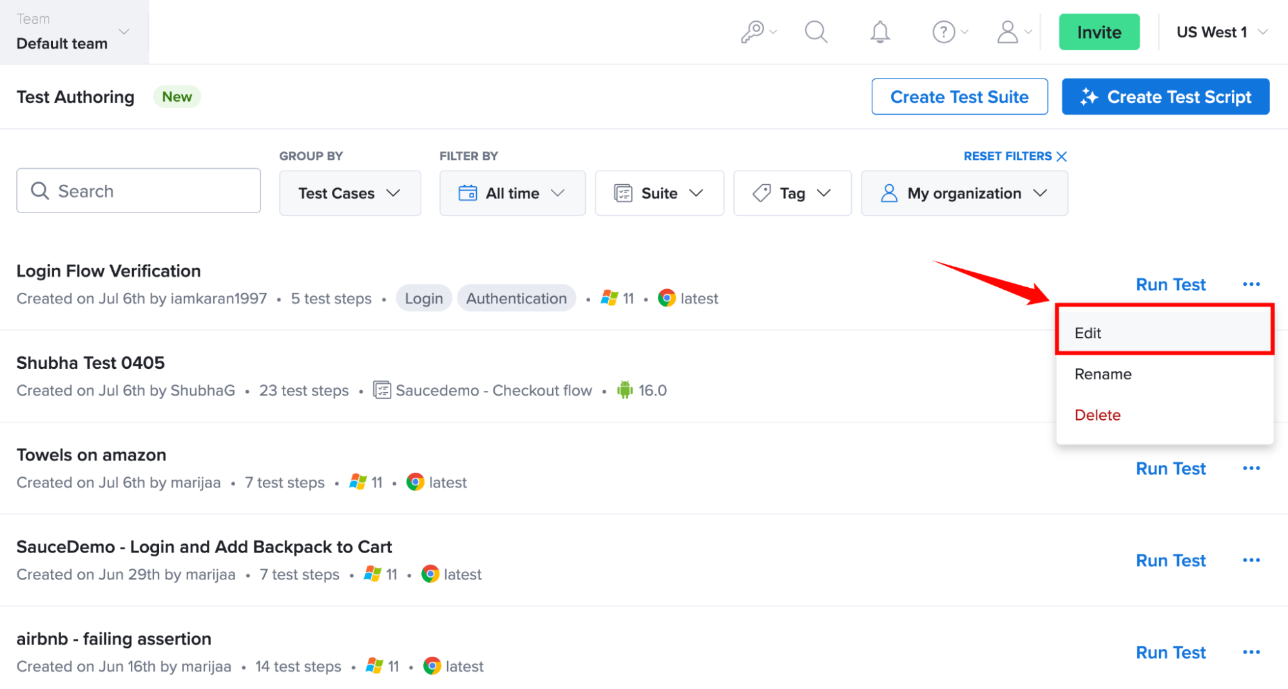Open the help question mark menu

(950, 32)
